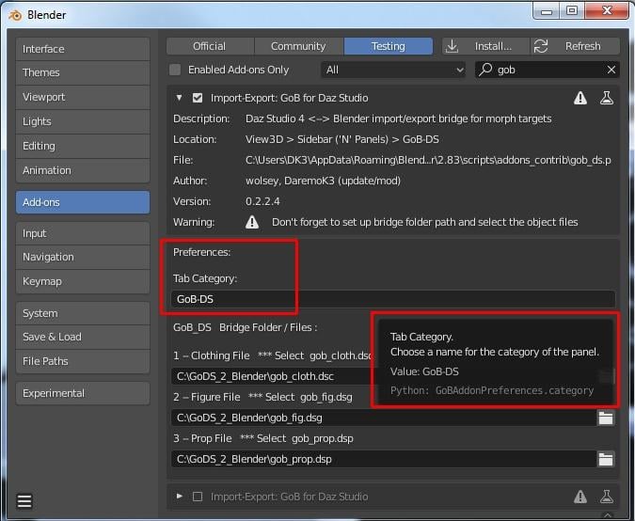Click the Blender logo in title bar
Image resolution: width=635 pixels, height=521 pixels.
[15, 15]
